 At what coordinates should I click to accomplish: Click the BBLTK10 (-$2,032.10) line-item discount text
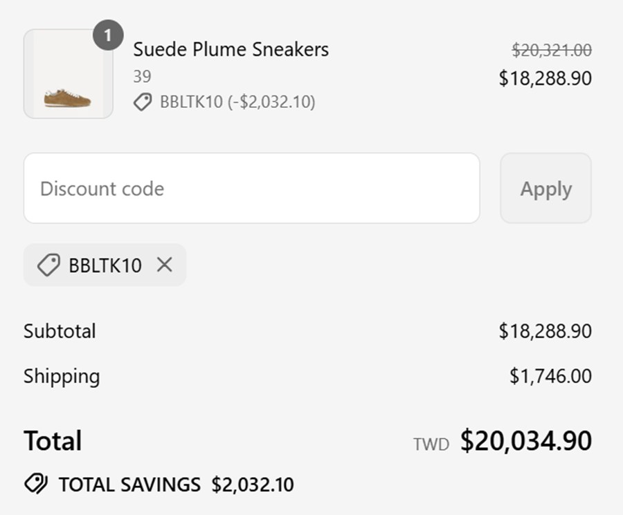(x=237, y=102)
